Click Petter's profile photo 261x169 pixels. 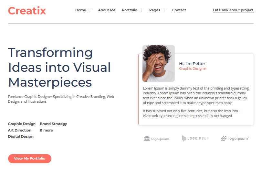point(159,63)
